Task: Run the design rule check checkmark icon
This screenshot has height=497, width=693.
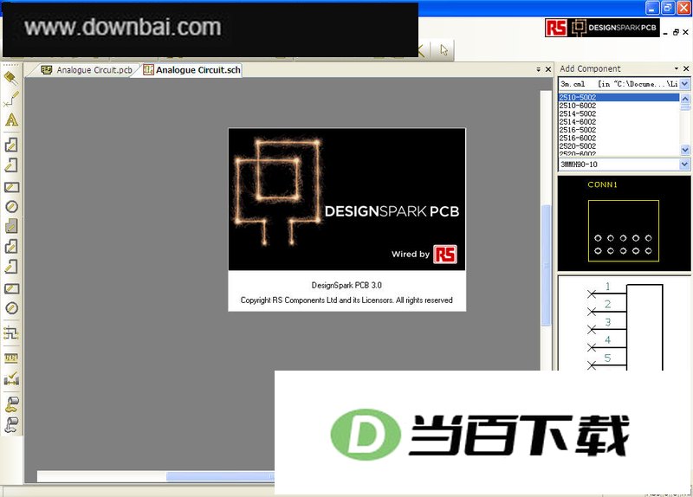Action: pyautogui.click(x=11, y=378)
